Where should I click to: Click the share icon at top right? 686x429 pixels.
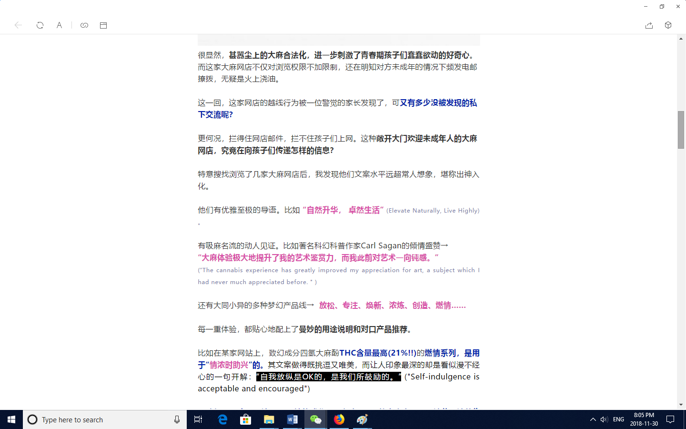[649, 25]
